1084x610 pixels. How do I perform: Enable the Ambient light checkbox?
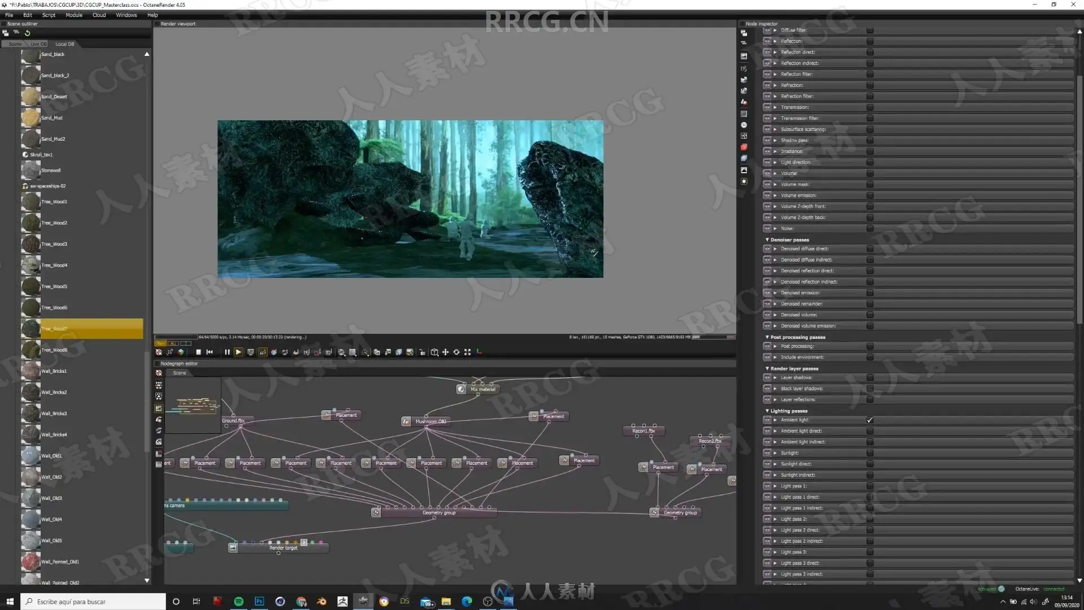tap(869, 420)
